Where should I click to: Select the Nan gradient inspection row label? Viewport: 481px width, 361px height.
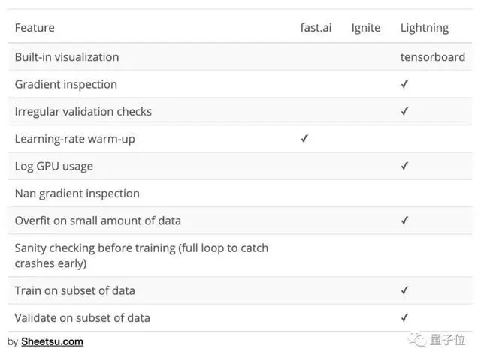tap(77, 194)
